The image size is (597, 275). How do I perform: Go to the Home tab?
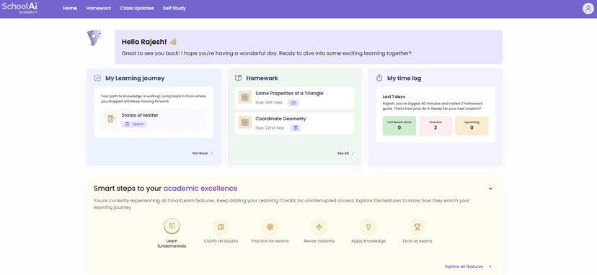pyautogui.click(x=70, y=9)
